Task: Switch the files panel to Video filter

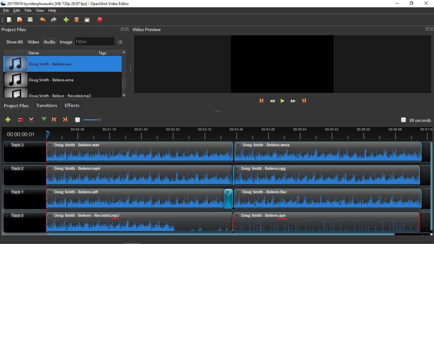Action: [x=33, y=42]
